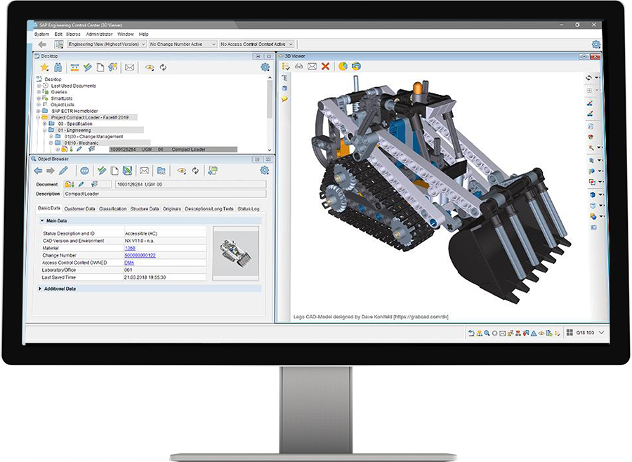Click the red X icon in 3D Viewer toolbar

point(325,66)
